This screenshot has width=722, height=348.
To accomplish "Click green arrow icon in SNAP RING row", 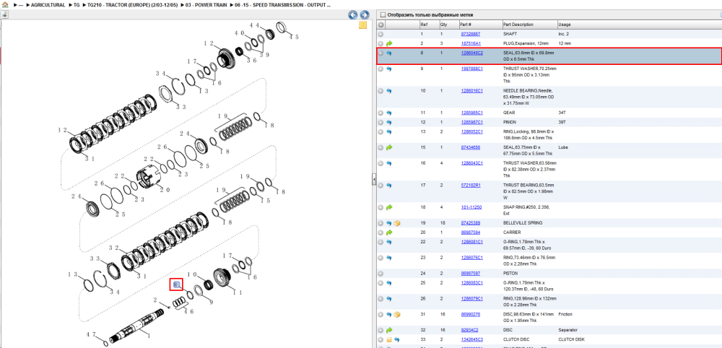I will [388, 207].
